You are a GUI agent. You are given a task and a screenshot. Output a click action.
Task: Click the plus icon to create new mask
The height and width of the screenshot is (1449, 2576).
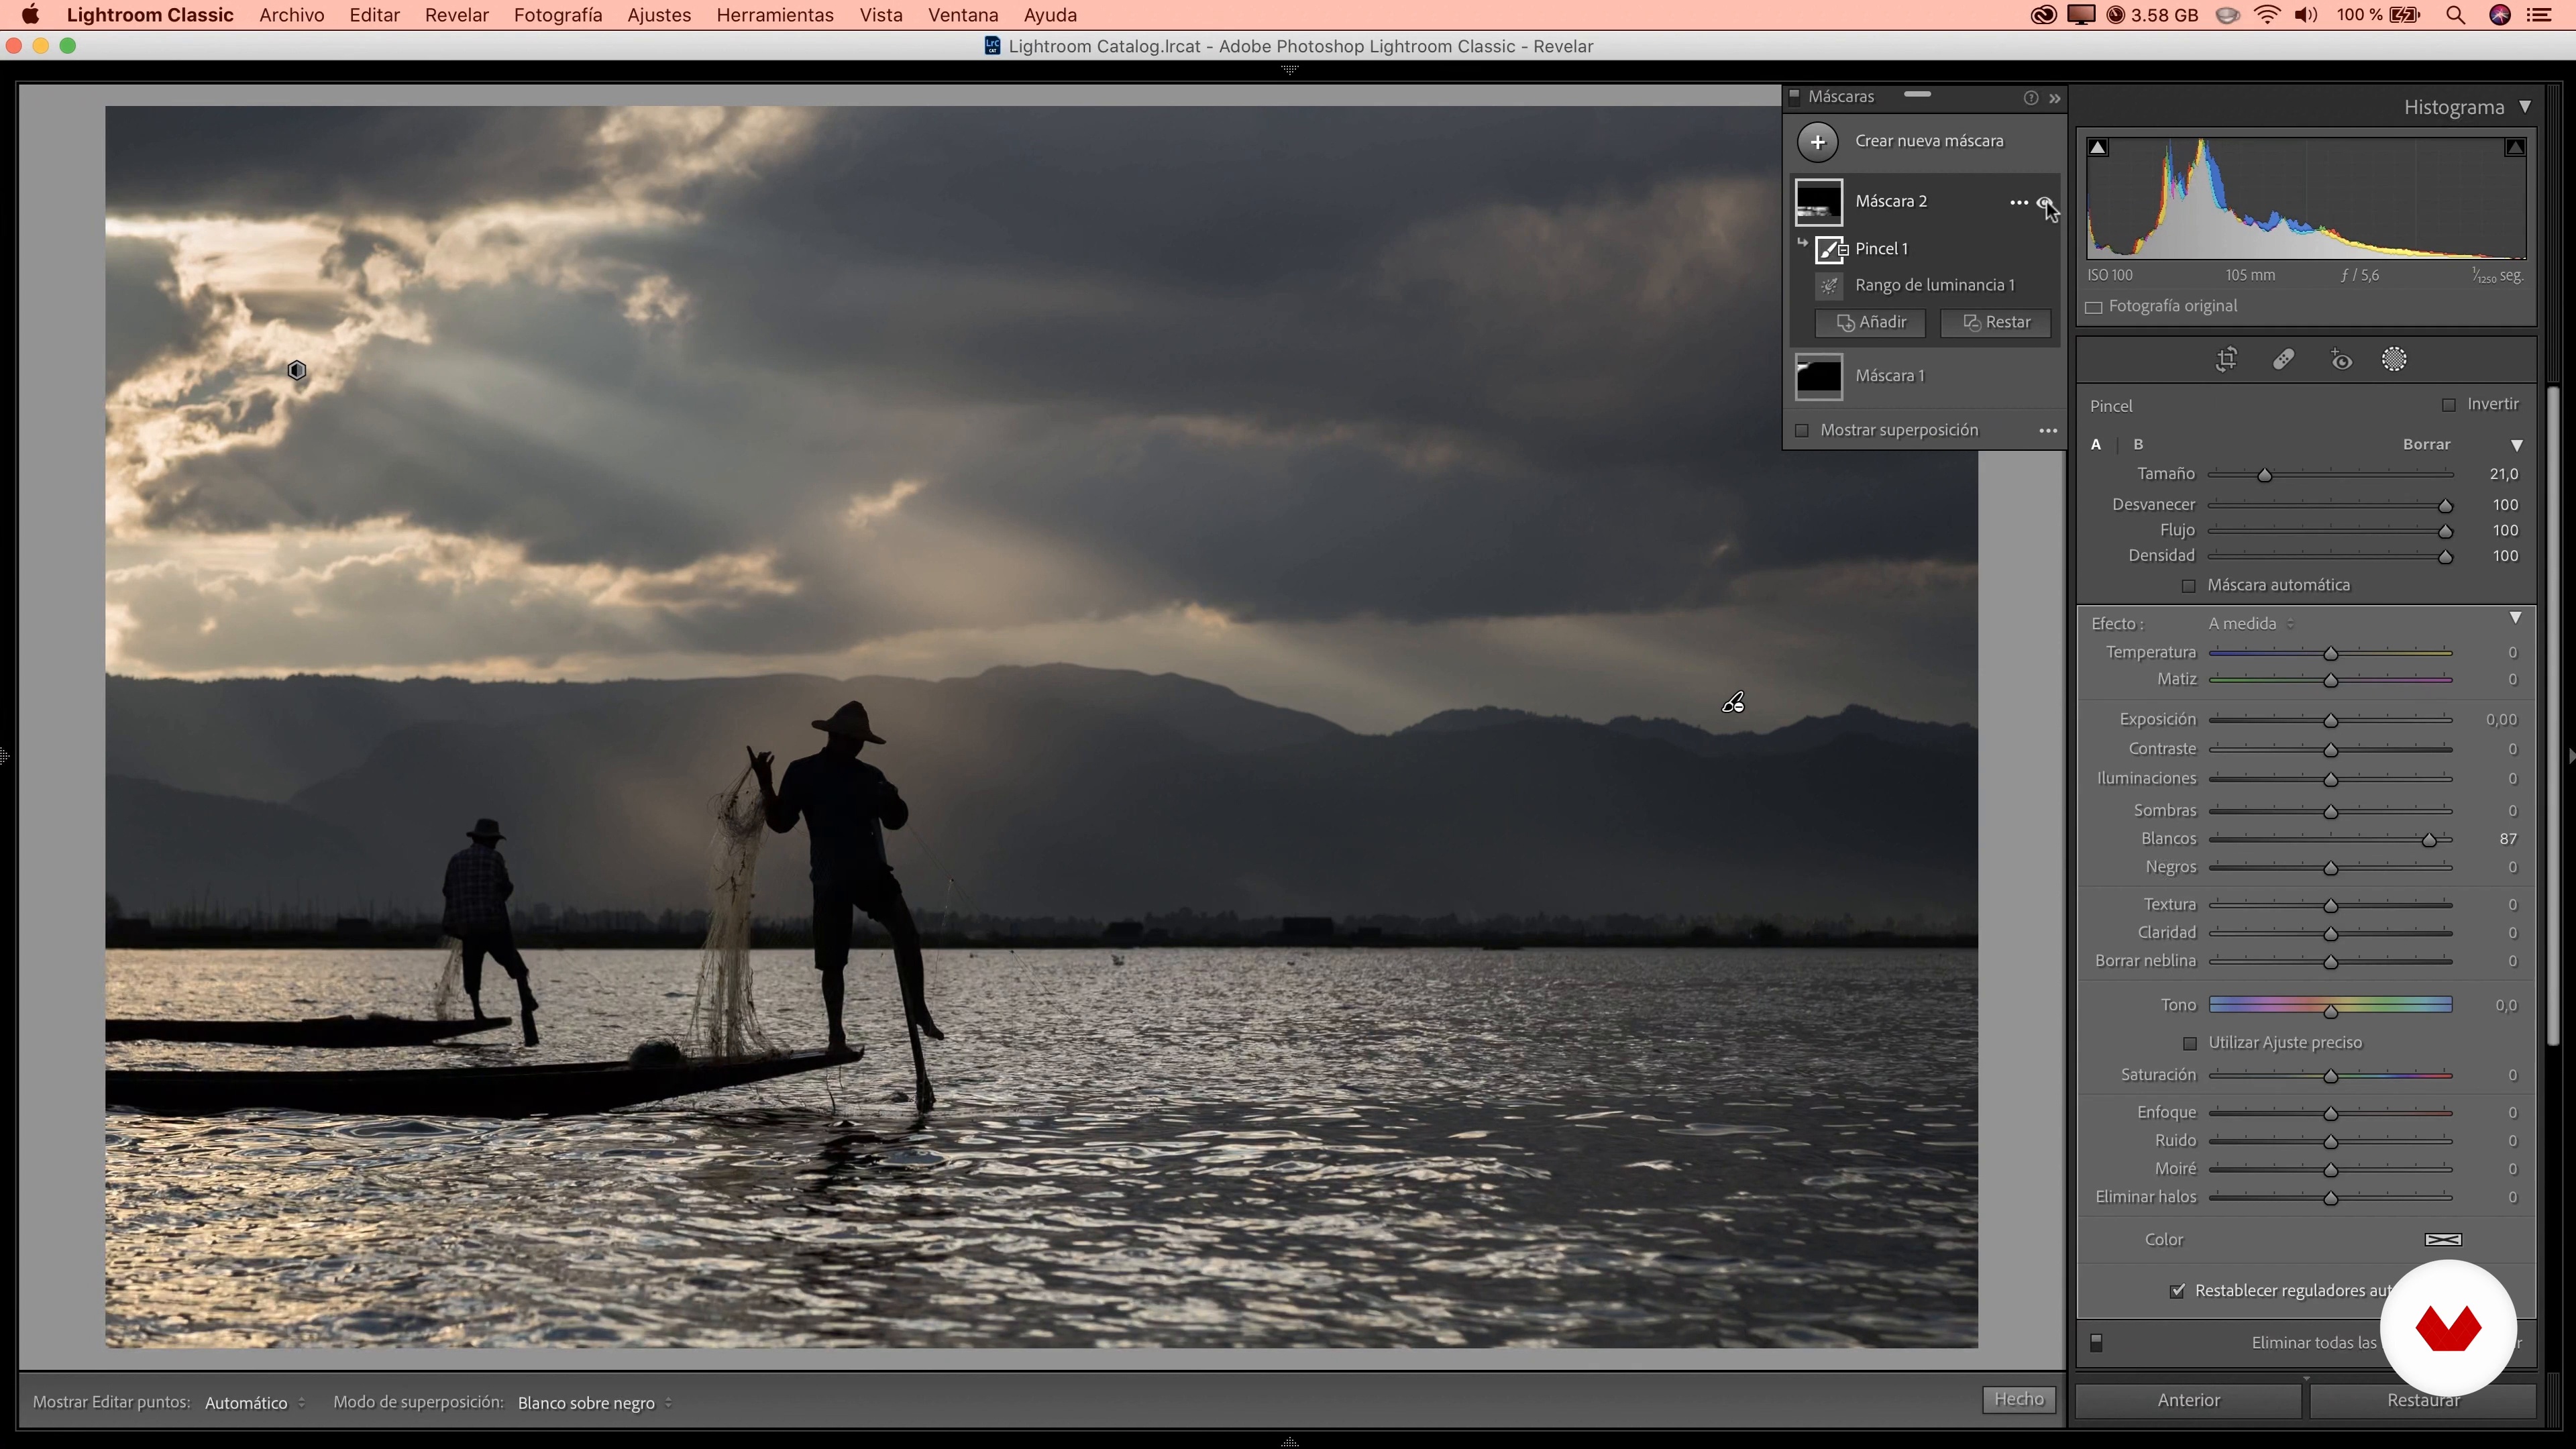1817,141
